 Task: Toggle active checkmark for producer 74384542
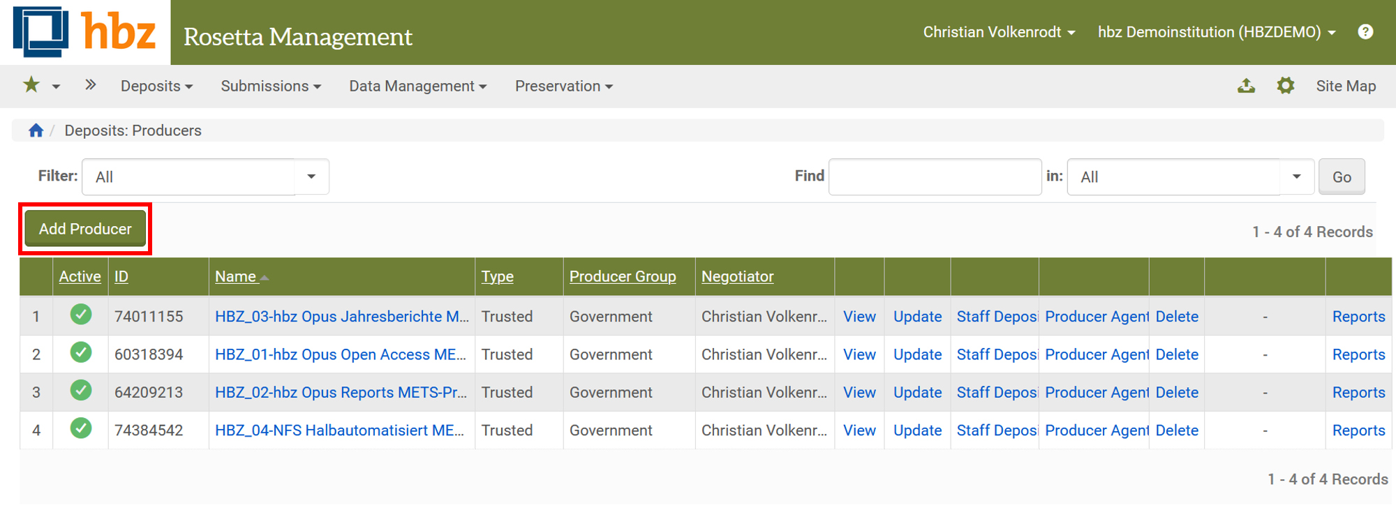coord(81,429)
